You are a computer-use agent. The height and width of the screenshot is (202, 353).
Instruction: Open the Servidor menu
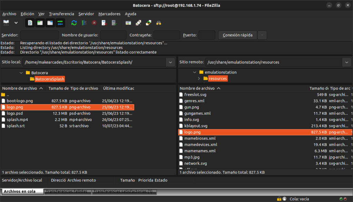[x=86, y=14]
